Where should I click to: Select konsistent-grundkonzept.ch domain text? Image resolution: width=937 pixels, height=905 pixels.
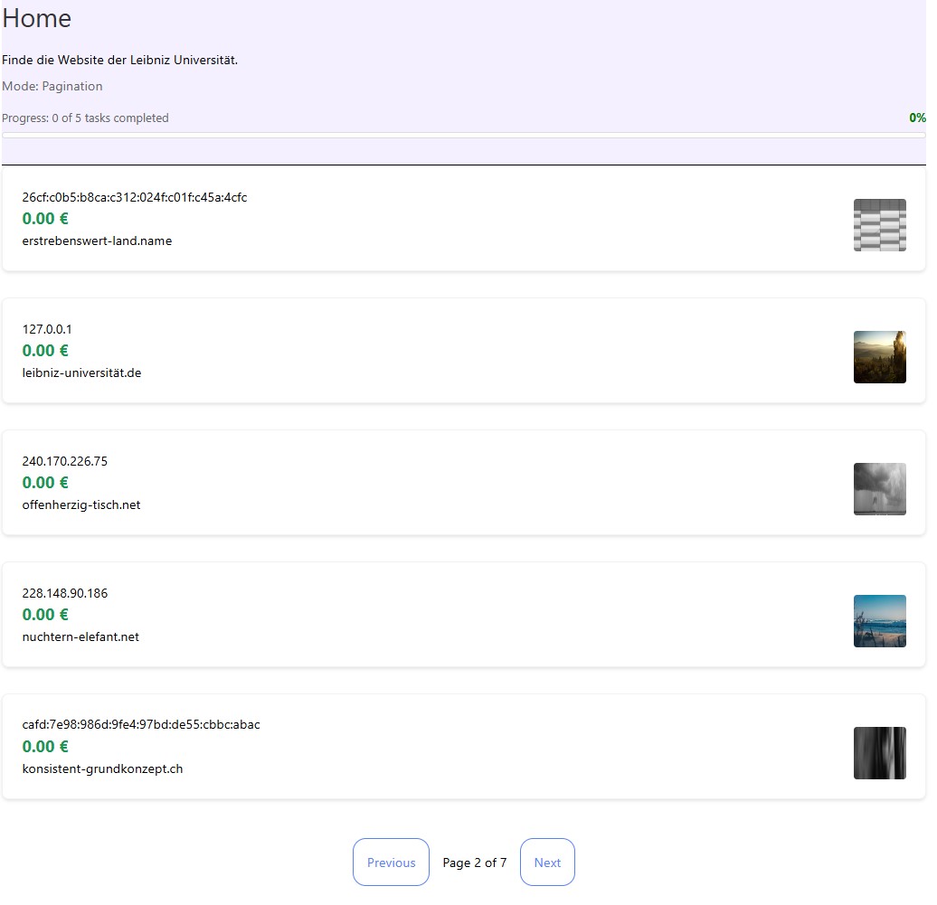pyautogui.click(x=103, y=768)
